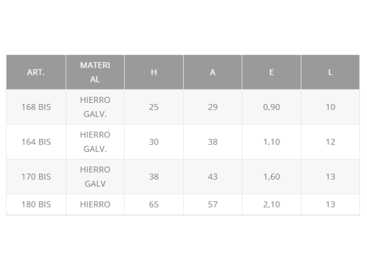Click the E value 0,90
367x275 pixels.
(271, 107)
